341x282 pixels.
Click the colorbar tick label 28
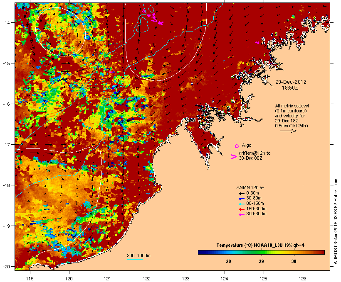coord(228,261)
